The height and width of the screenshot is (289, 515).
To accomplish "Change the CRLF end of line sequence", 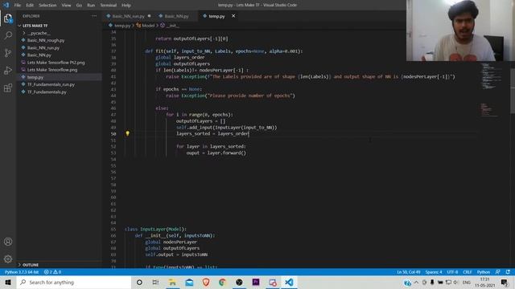I will (x=467, y=272).
